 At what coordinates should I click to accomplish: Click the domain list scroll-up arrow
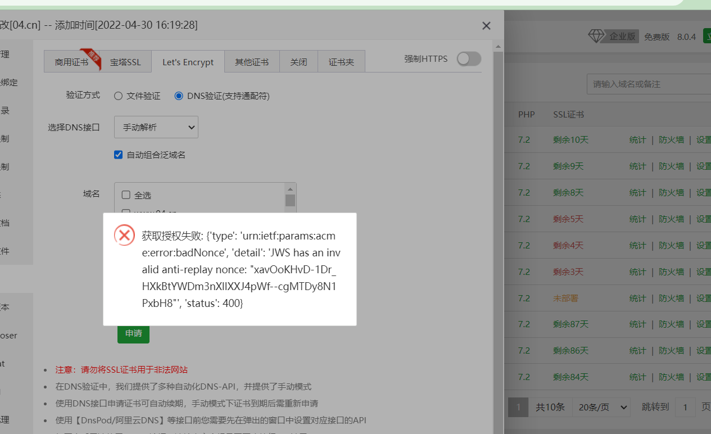click(x=290, y=189)
